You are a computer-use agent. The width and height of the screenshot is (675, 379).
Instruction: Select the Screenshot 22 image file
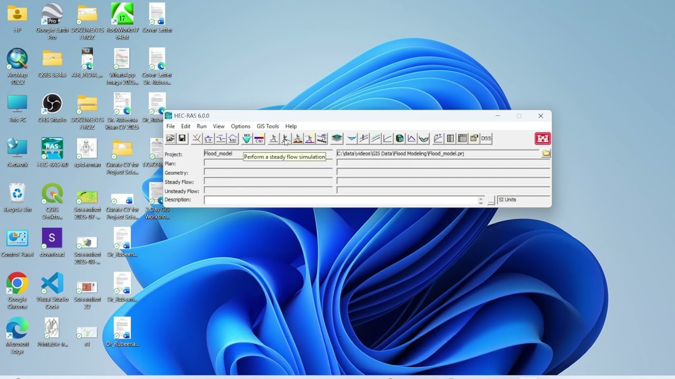coord(87,294)
